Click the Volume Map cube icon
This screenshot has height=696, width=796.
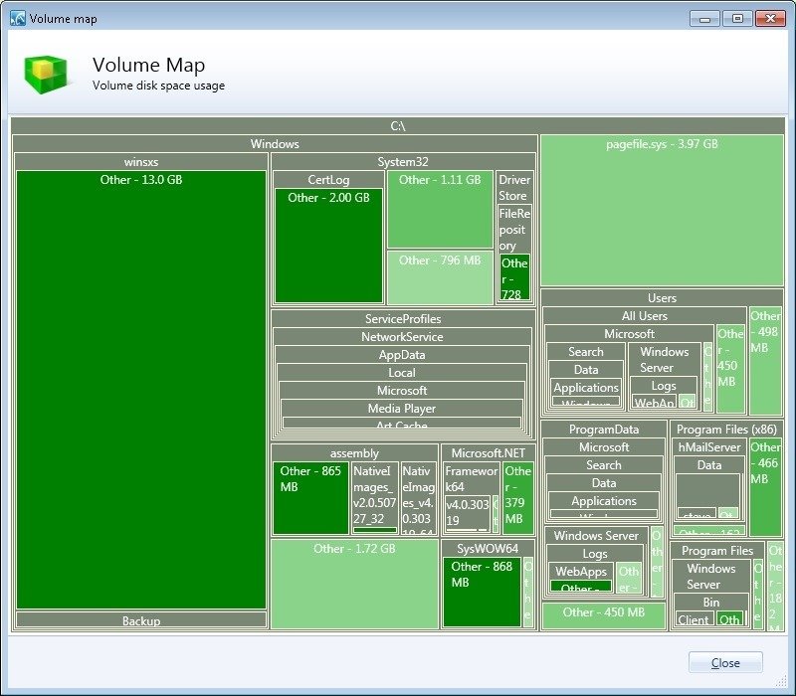46,73
